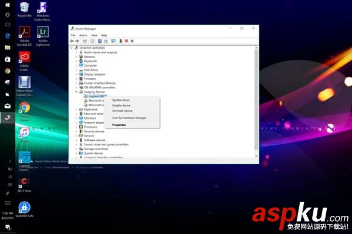
Task: Select the Windows Device Recovery desktop icon
Action: tap(43, 12)
